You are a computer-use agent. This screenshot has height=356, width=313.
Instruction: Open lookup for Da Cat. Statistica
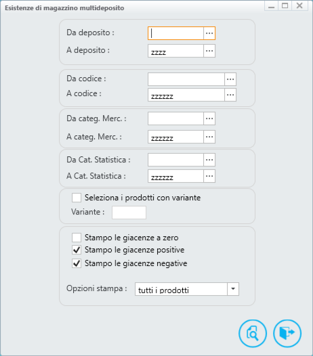[x=209, y=160]
